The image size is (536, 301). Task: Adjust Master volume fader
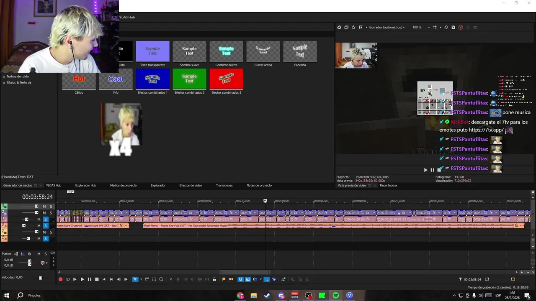[29, 263]
